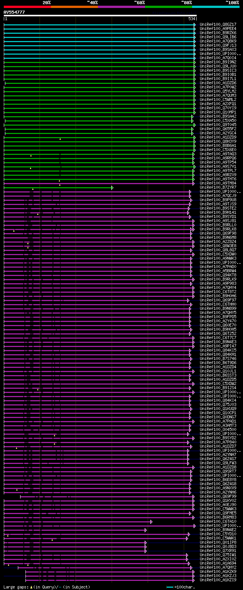Click the UniRef100_Q75J03 label
The width and height of the screenshot is (243, 590).
click(218, 404)
